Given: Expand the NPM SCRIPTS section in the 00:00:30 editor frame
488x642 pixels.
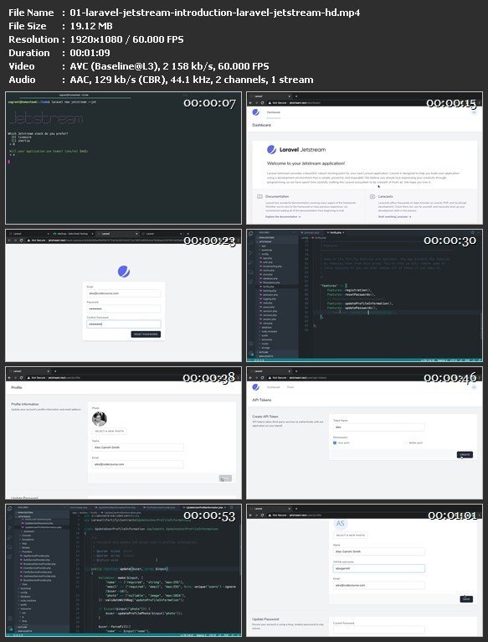Looking at the screenshot, I should [277, 356].
